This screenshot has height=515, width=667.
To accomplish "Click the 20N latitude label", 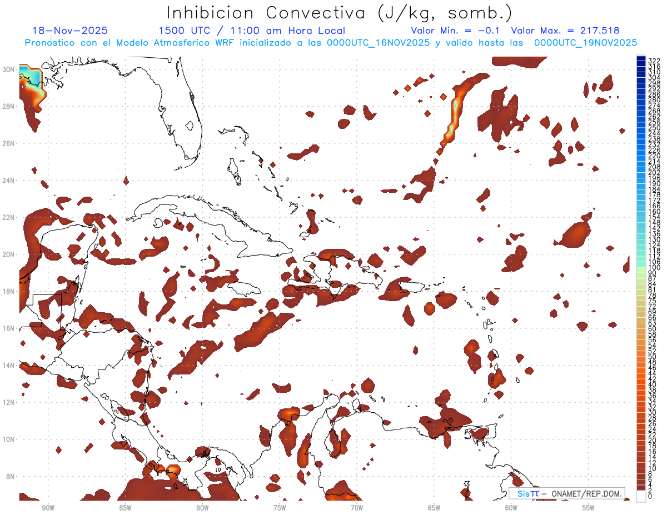I will click(9, 254).
